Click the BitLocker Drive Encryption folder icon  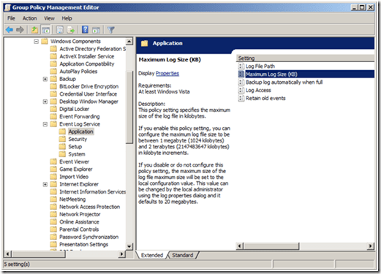(x=53, y=86)
